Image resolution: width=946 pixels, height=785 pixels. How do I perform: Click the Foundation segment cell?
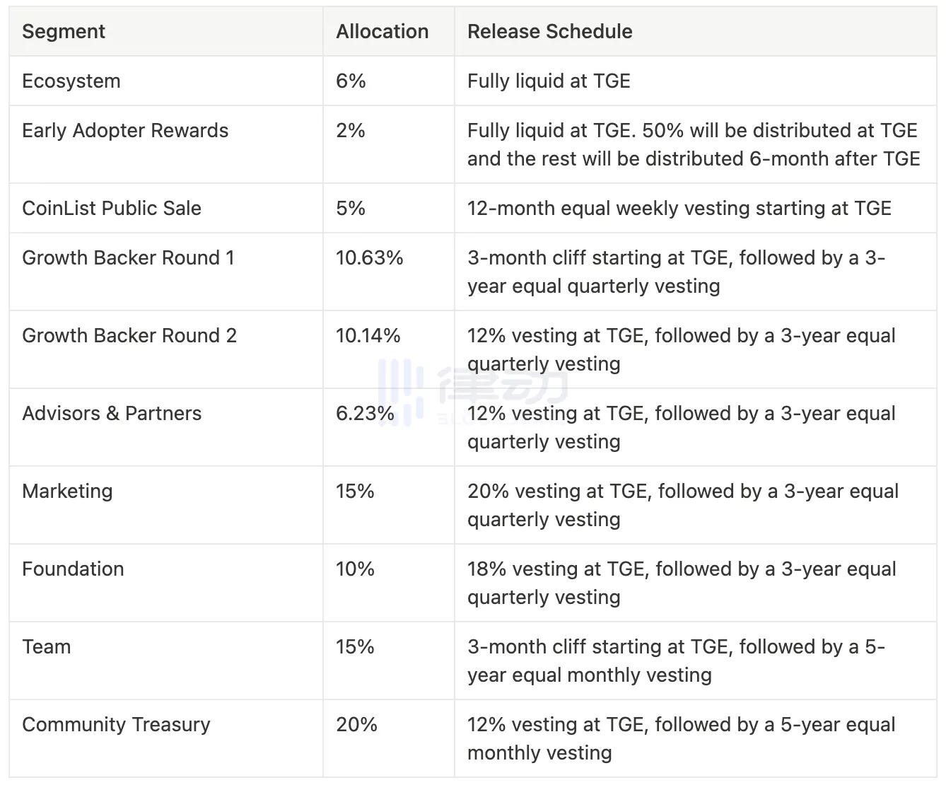(73, 569)
